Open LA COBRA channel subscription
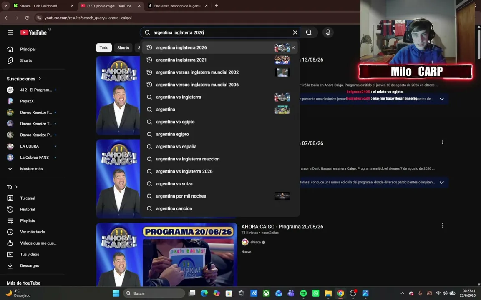This screenshot has width=481, height=300. [x=33, y=146]
